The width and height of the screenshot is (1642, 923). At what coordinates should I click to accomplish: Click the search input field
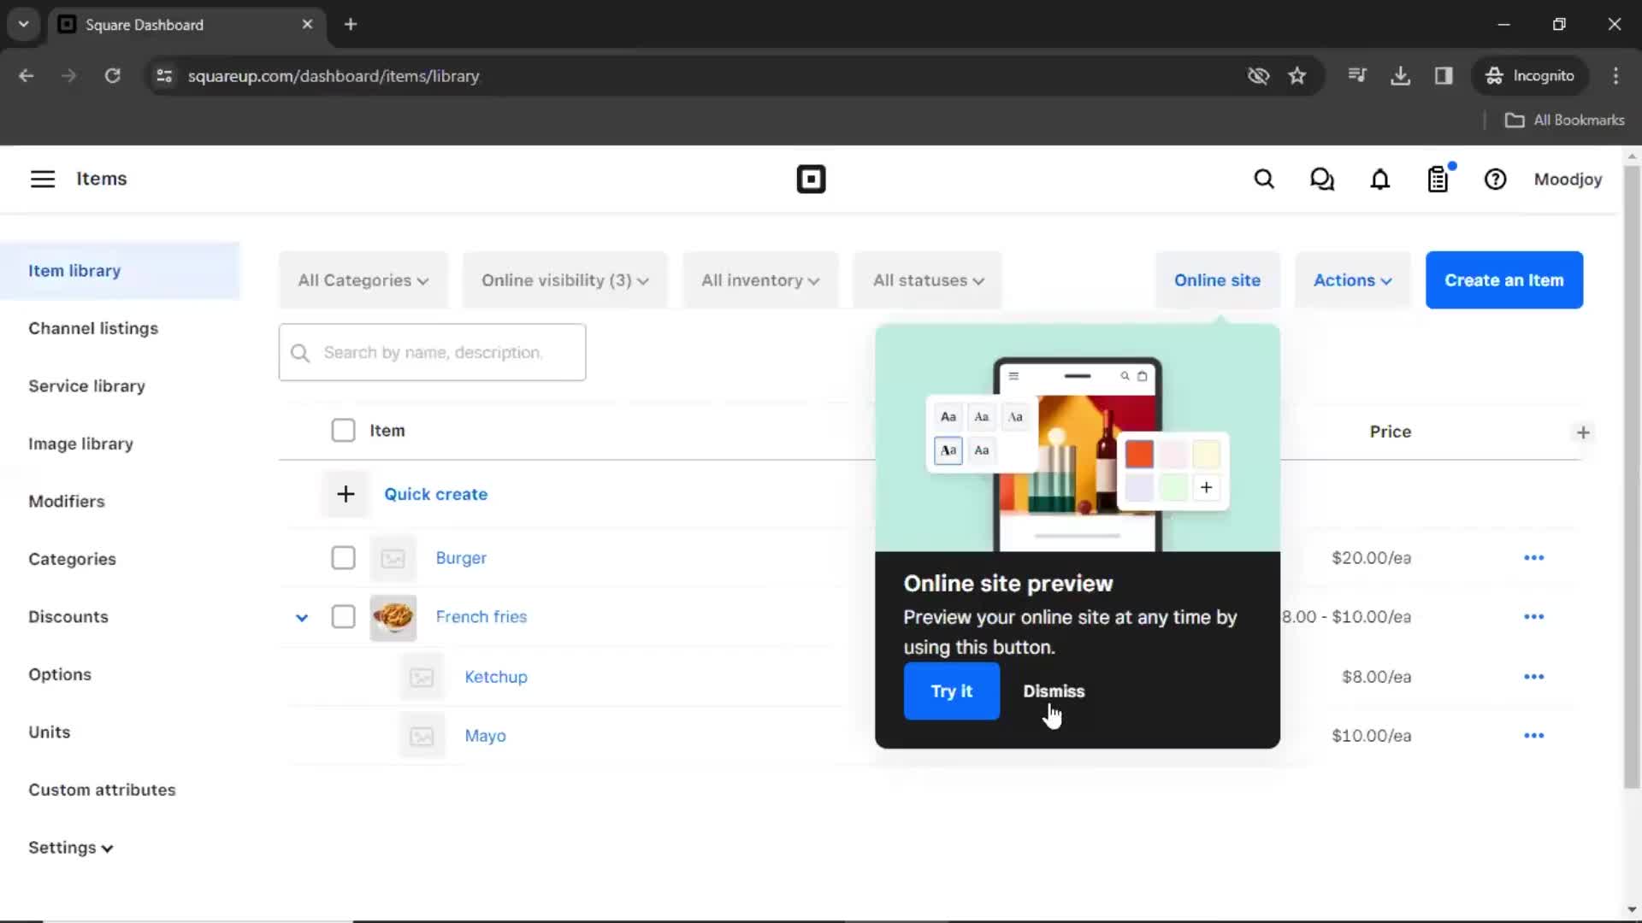click(x=432, y=351)
